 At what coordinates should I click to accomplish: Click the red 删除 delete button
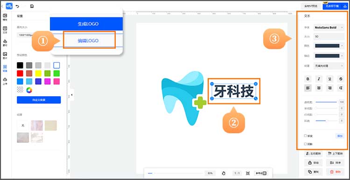(335, 172)
